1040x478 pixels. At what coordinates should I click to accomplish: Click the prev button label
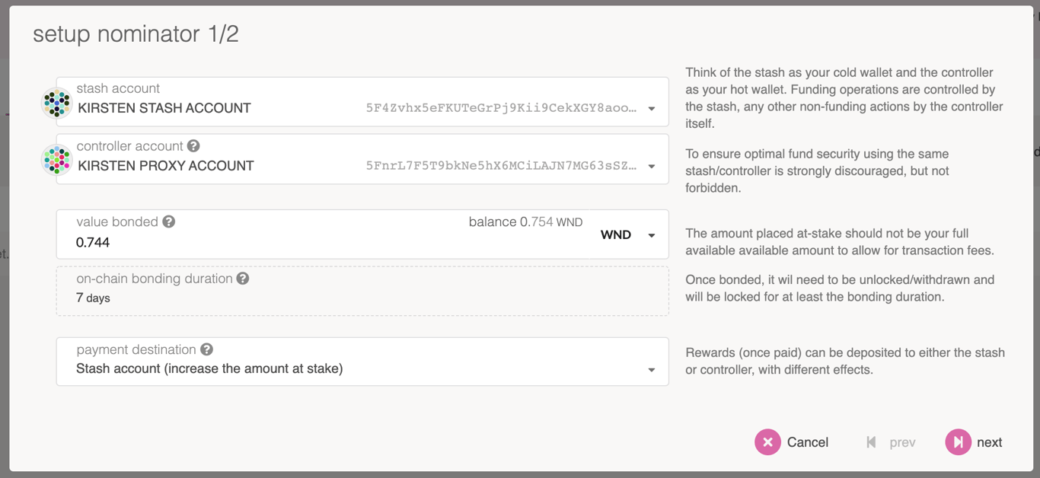(902, 442)
